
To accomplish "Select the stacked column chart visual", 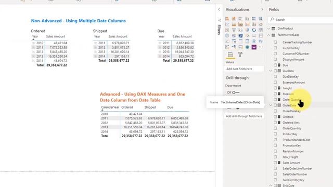I will 234,19.
